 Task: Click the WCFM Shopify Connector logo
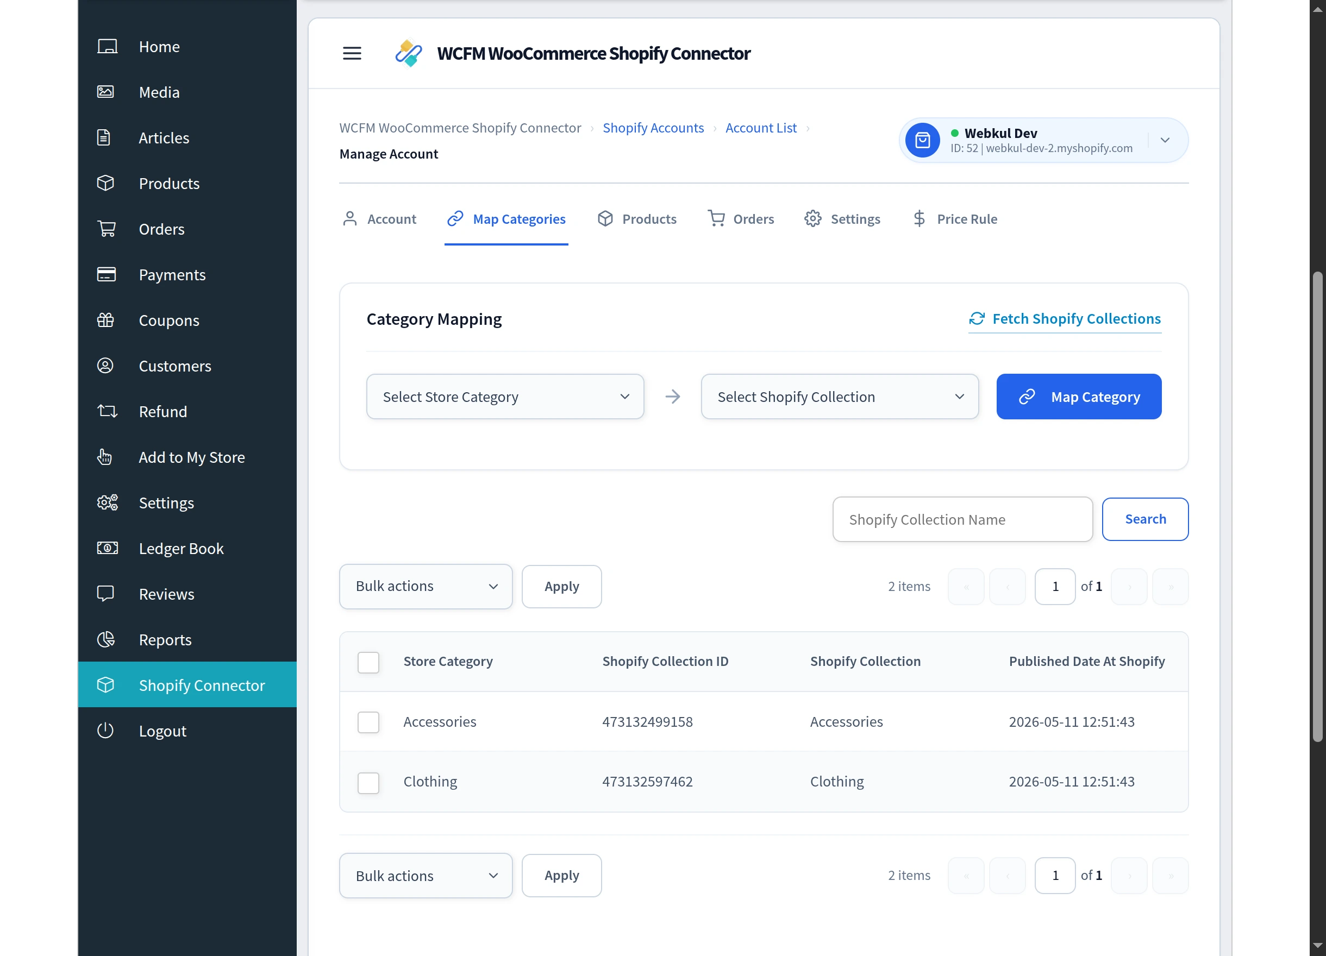[409, 53]
